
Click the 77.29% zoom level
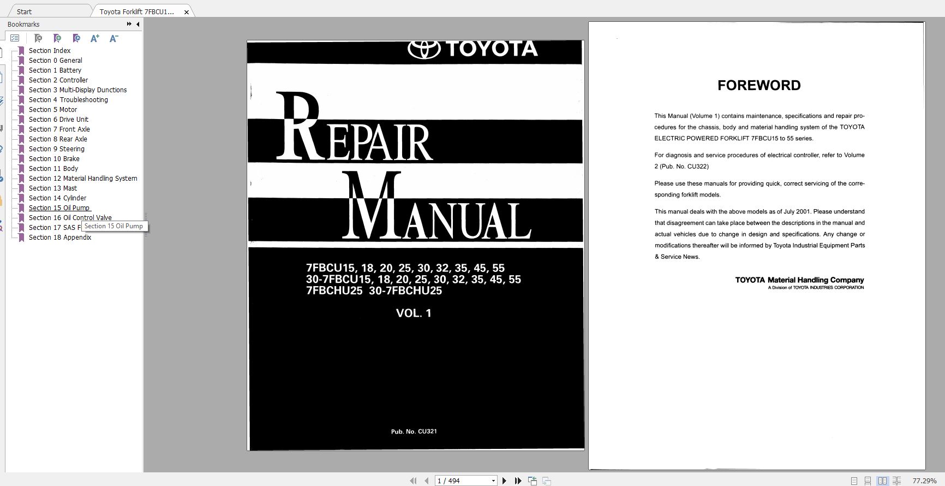point(924,481)
